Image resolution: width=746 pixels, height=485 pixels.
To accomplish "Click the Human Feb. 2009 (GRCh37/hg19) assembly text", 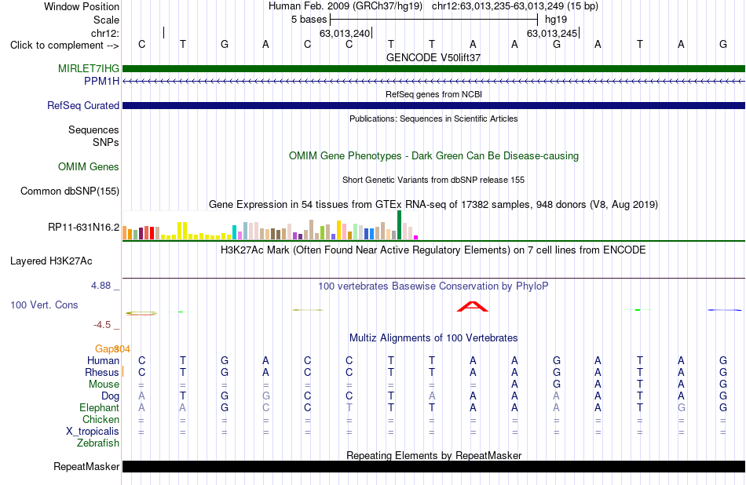I will (346, 6).
